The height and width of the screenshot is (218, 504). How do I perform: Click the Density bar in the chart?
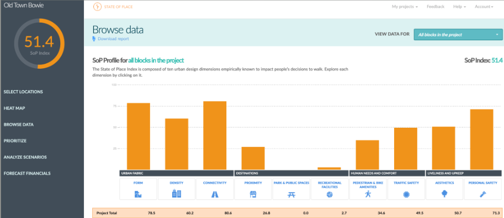click(x=177, y=144)
